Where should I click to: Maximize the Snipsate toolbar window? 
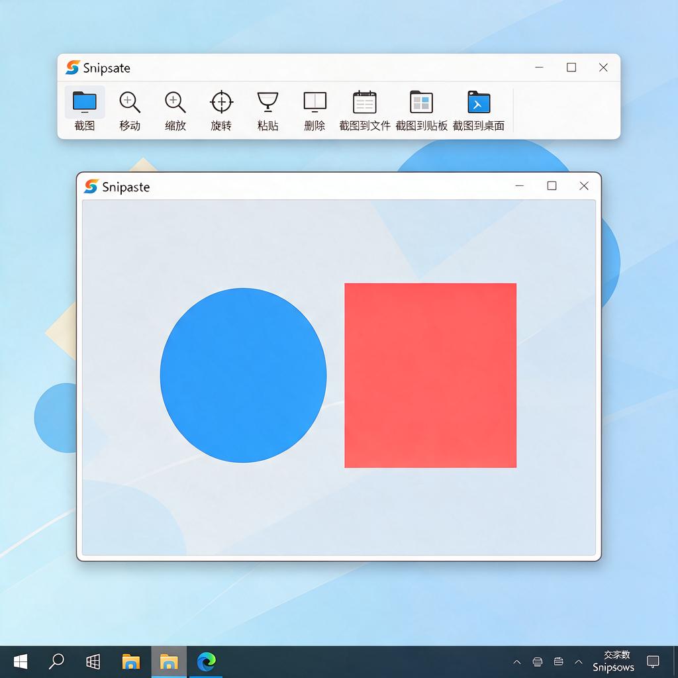click(571, 68)
